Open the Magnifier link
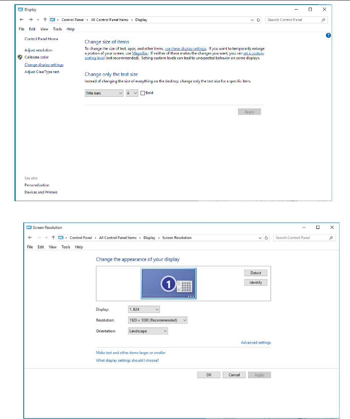 pos(140,53)
